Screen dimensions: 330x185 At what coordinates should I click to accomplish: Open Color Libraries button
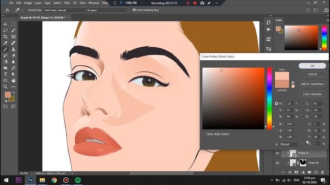click(312, 94)
